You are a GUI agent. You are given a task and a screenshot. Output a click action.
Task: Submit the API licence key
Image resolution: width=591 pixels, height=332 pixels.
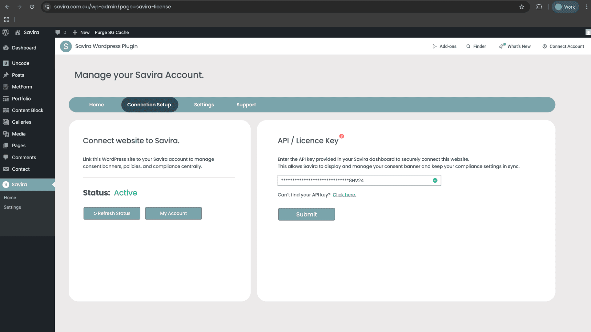click(306, 214)
